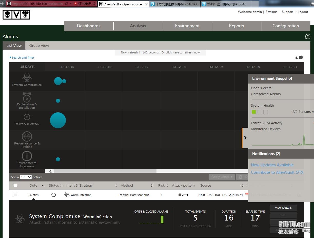This screenshot has width=314, height=238.
Task: Click the Worm infection alarm name
Action: point(81,195)
